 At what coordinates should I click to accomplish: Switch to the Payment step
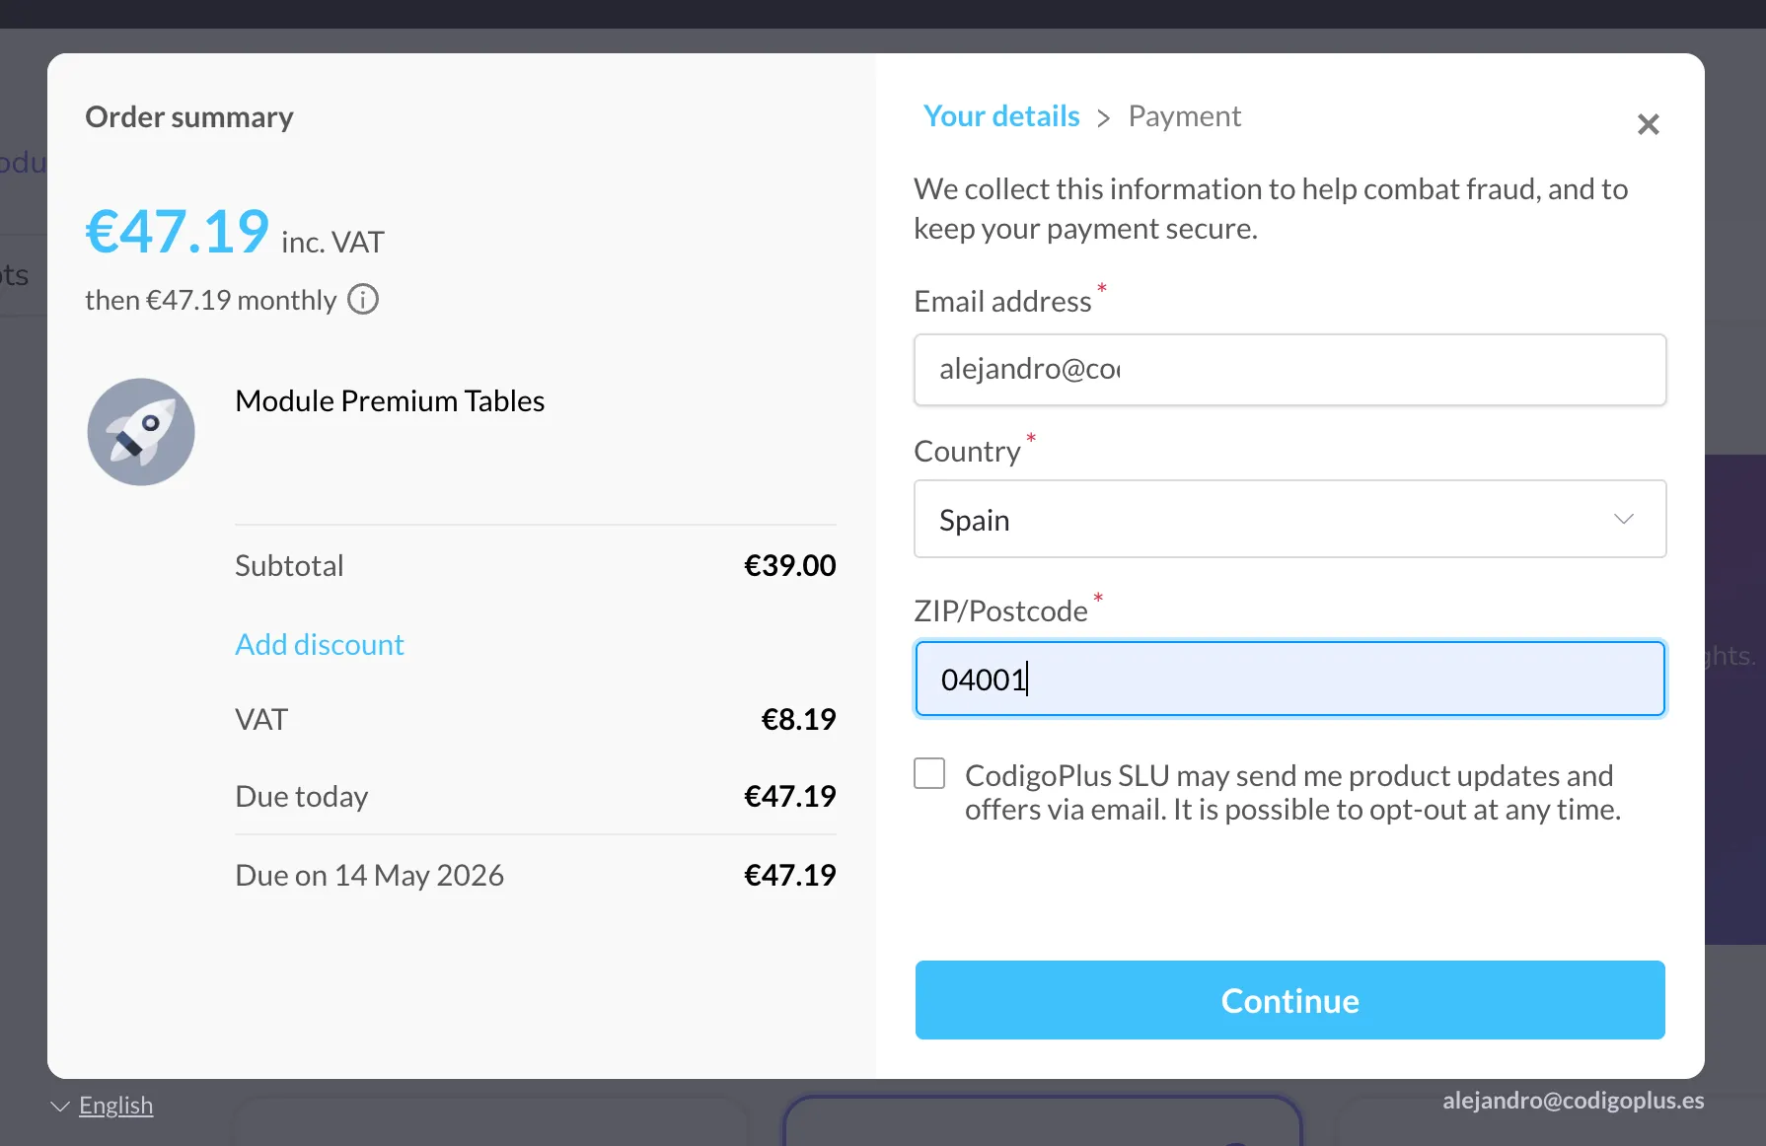pos(1184,116)
